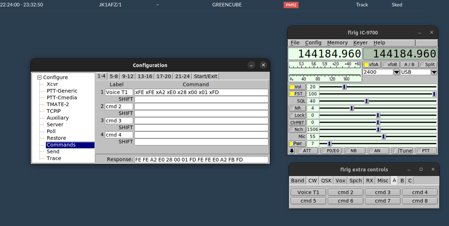
Task: Click command field containing xFE xFE xA2
Action: [201, 92]
